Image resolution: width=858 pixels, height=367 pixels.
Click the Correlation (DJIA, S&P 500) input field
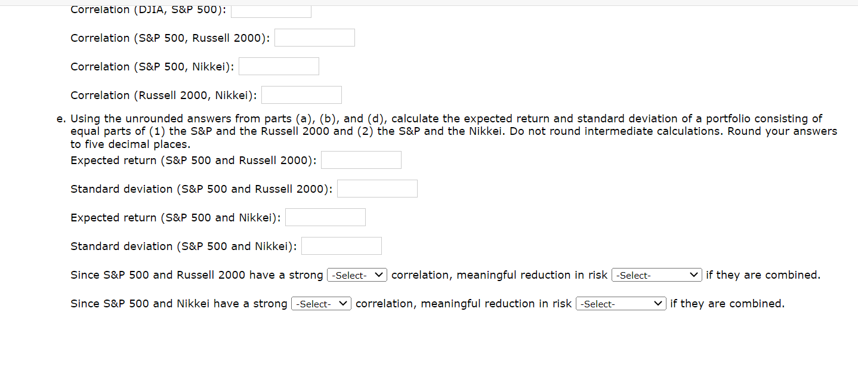271,11
